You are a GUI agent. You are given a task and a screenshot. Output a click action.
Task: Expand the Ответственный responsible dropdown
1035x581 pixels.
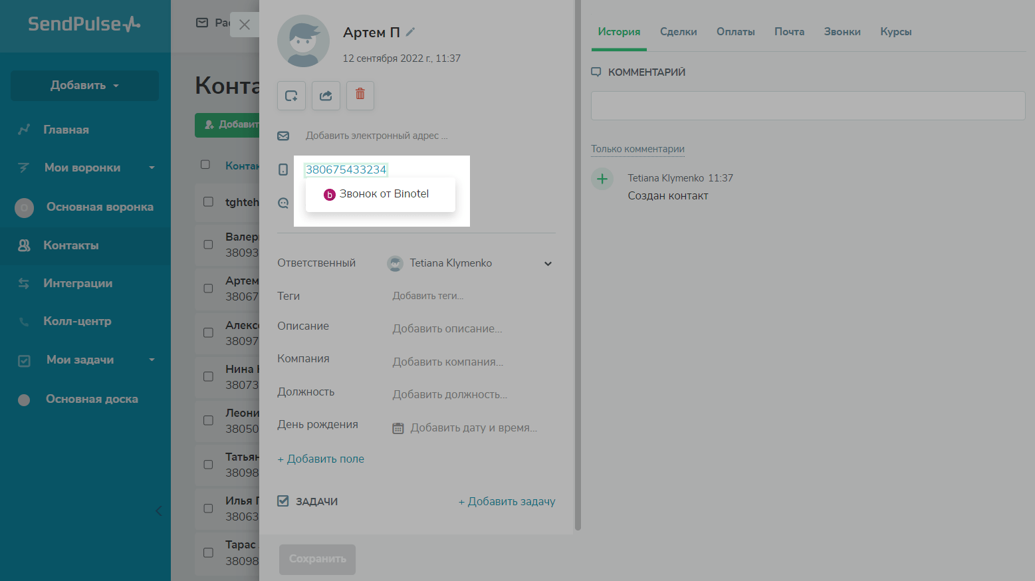[548, 264]
